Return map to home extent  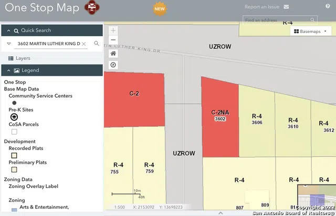(x=113, y=53)
